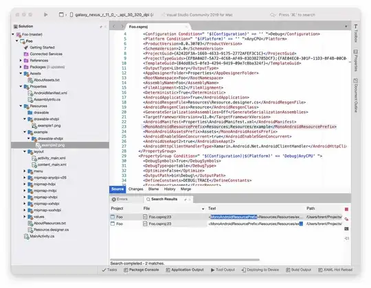Select second Foo.csproj:23 search result
Image resolution: width=371 pixels, height=288 pixels.
click(227, 224)
